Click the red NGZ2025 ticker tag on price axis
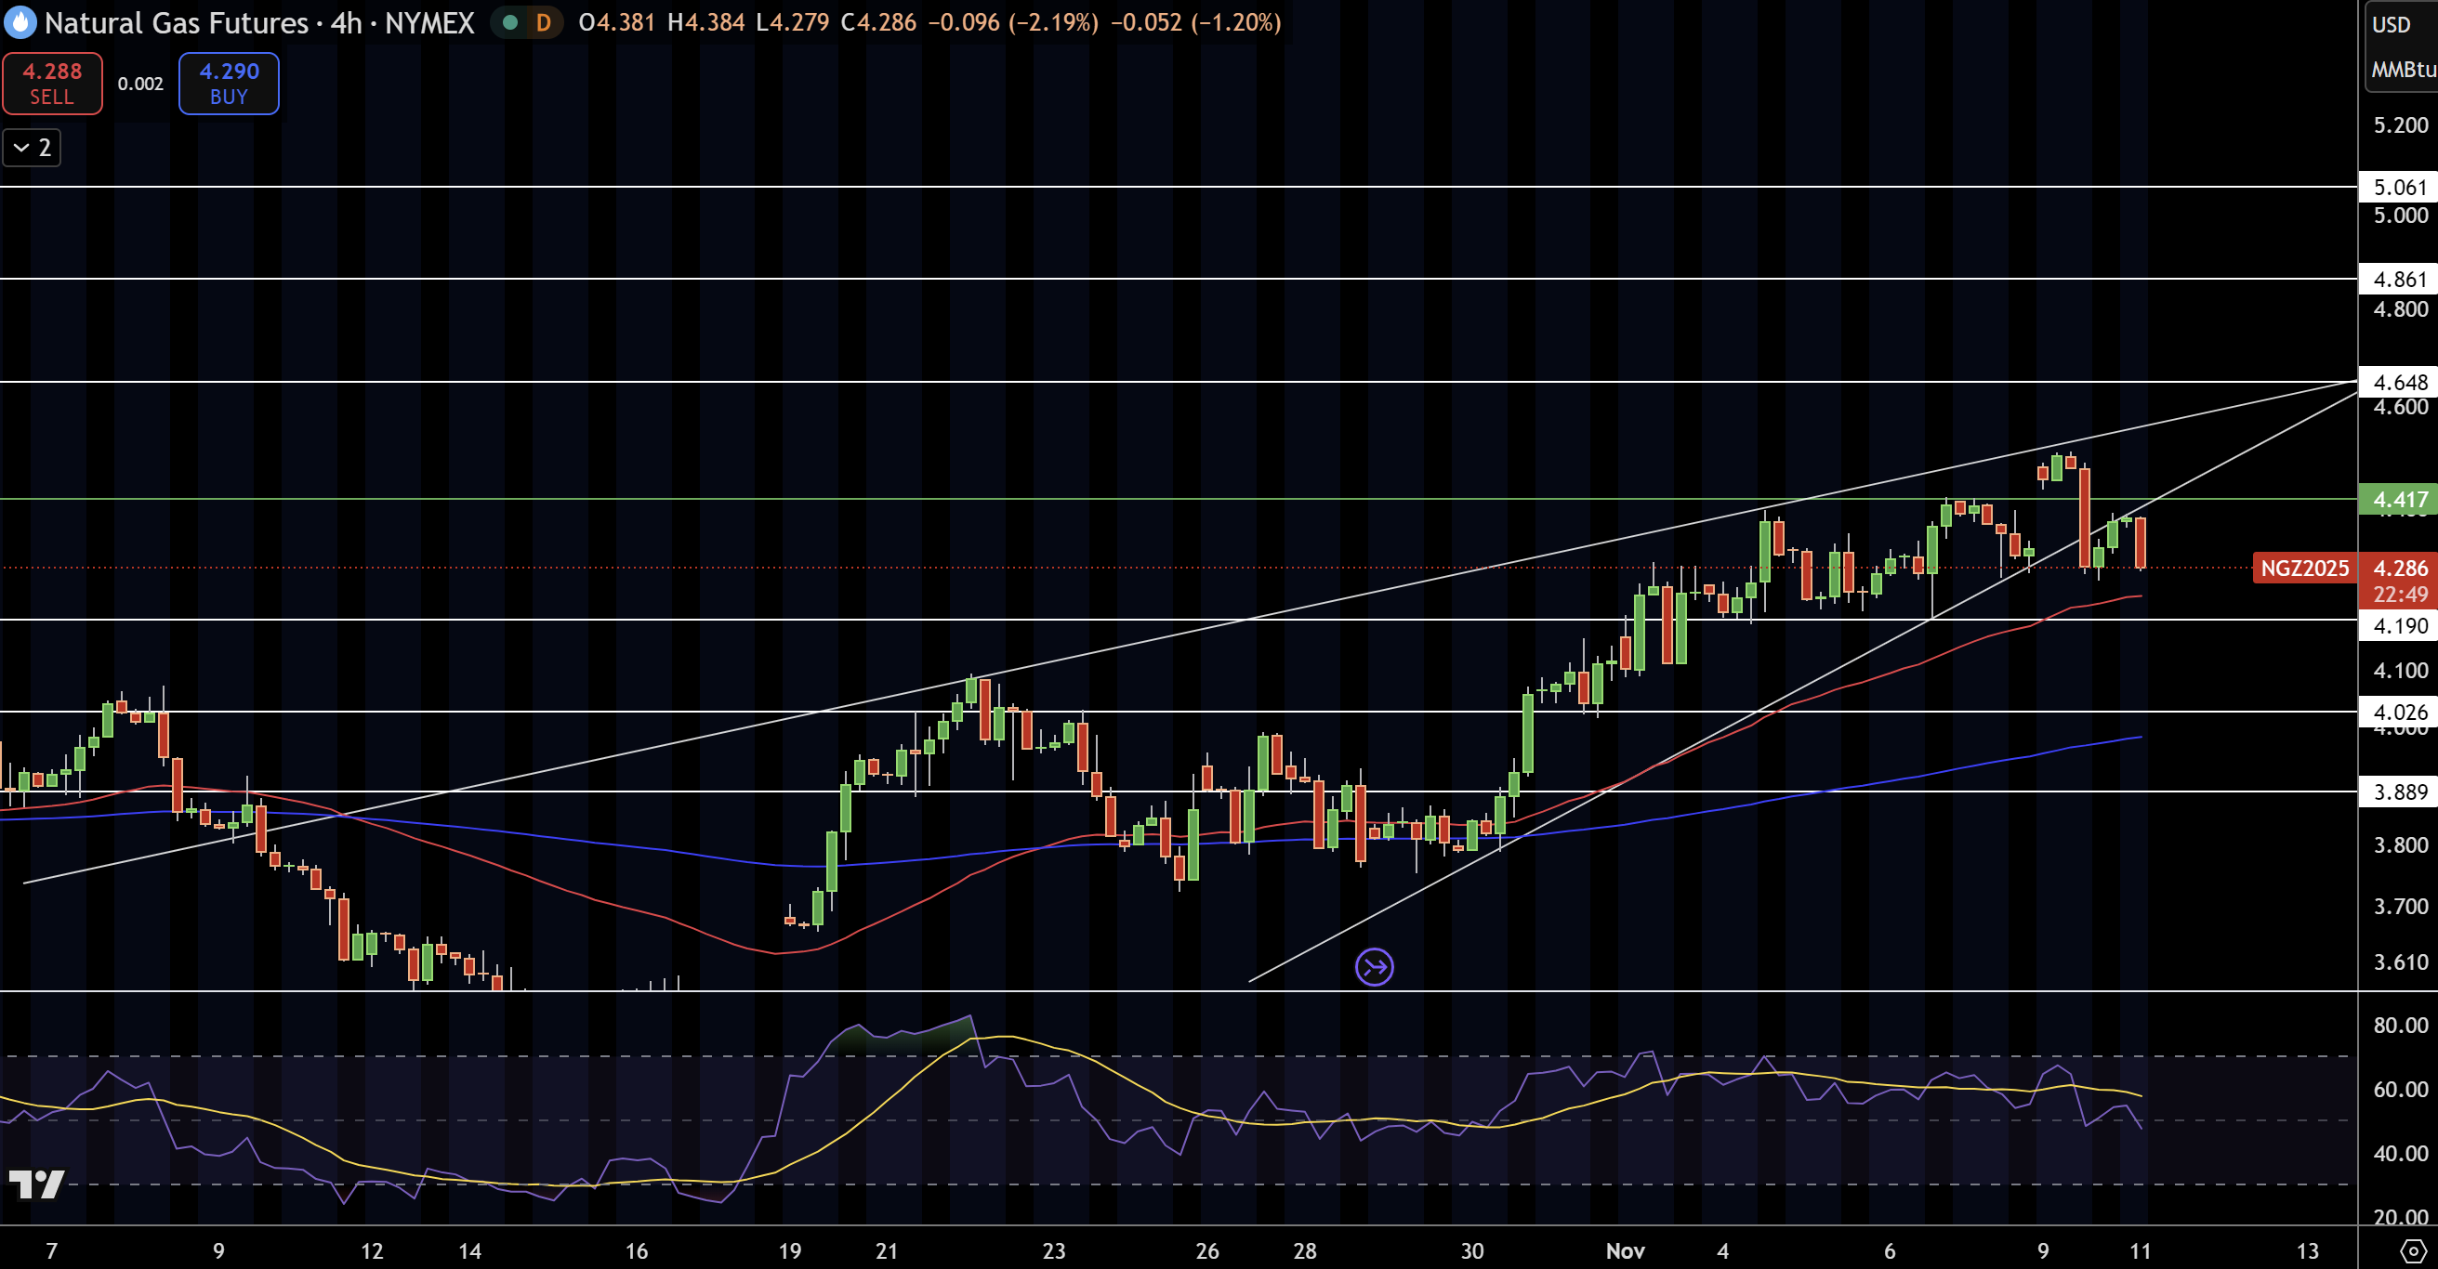 pyautogui.click(x=2305, y=569)
